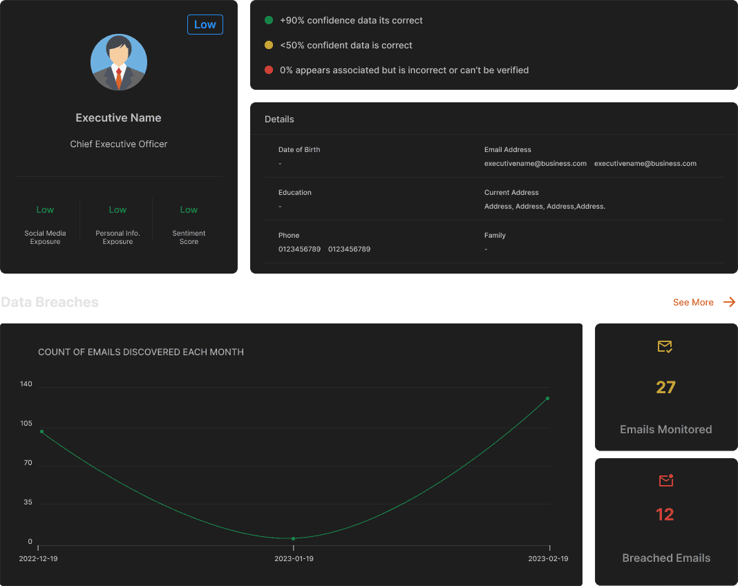Select the green 90% confidence dot
738x586 pixels.
(x=269, y=20)
